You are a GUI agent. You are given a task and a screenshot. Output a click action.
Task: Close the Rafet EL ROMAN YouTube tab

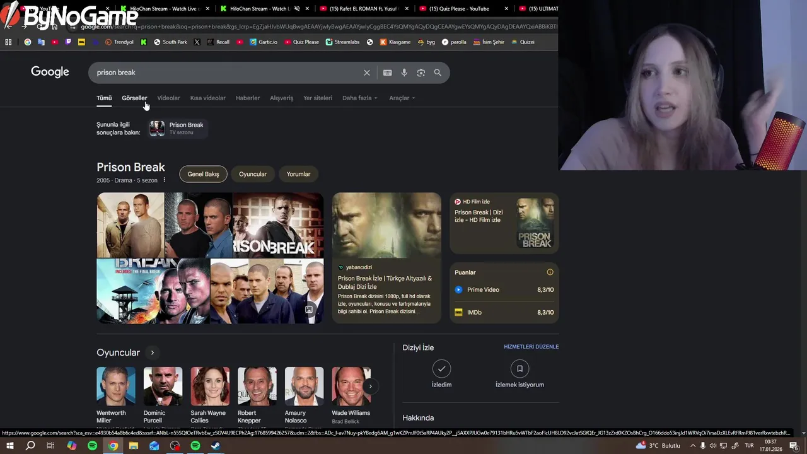407,9
